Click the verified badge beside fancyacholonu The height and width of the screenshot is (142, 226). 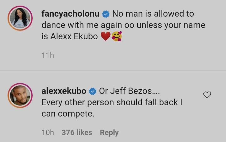(106, 14)
